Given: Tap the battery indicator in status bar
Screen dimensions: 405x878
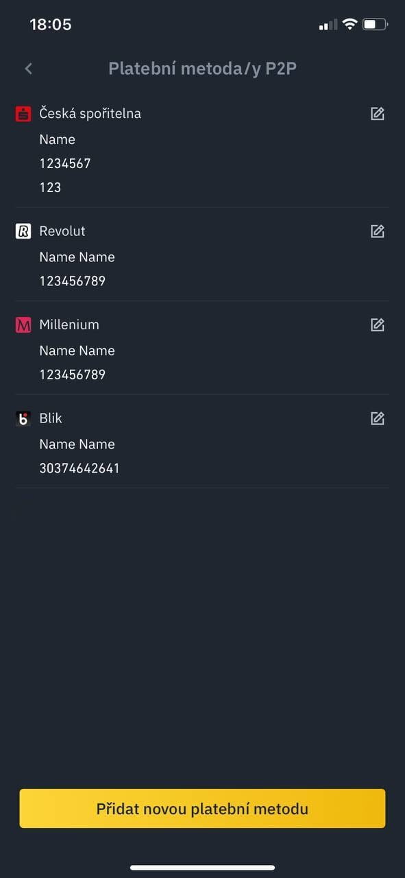Looking at the screenshot, I should click(x=376, y=25).
